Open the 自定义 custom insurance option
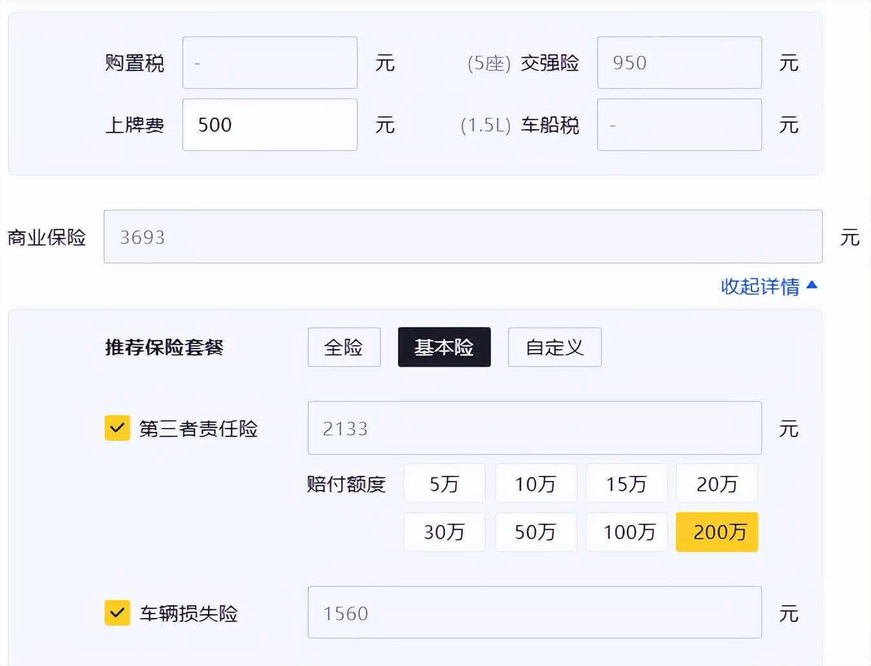Image resolution: width=871 pixels, height=666 pixels. [554, 347]
